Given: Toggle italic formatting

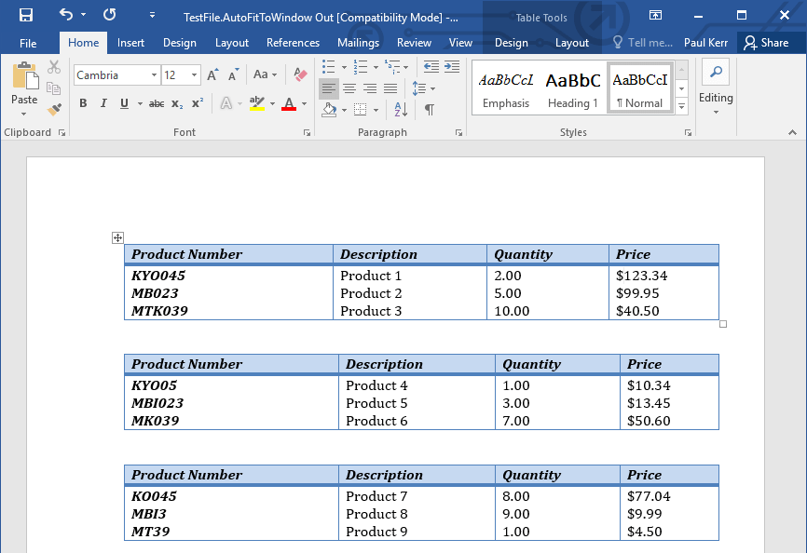Looking at the screenshot, I should point(103,103).
